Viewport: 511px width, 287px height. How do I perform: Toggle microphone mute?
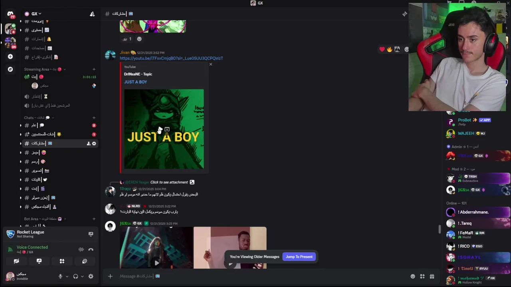pyautogui.click(x=60, y=276)
